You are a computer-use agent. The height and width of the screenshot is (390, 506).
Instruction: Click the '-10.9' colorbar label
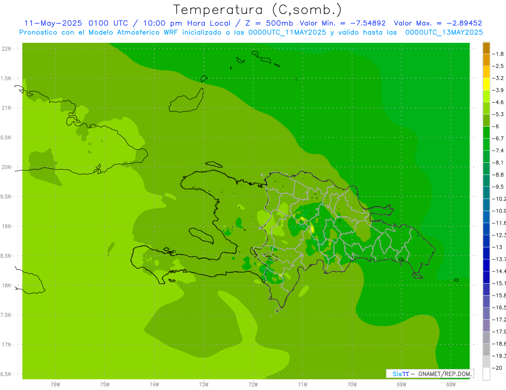click(x=500, y=211)
